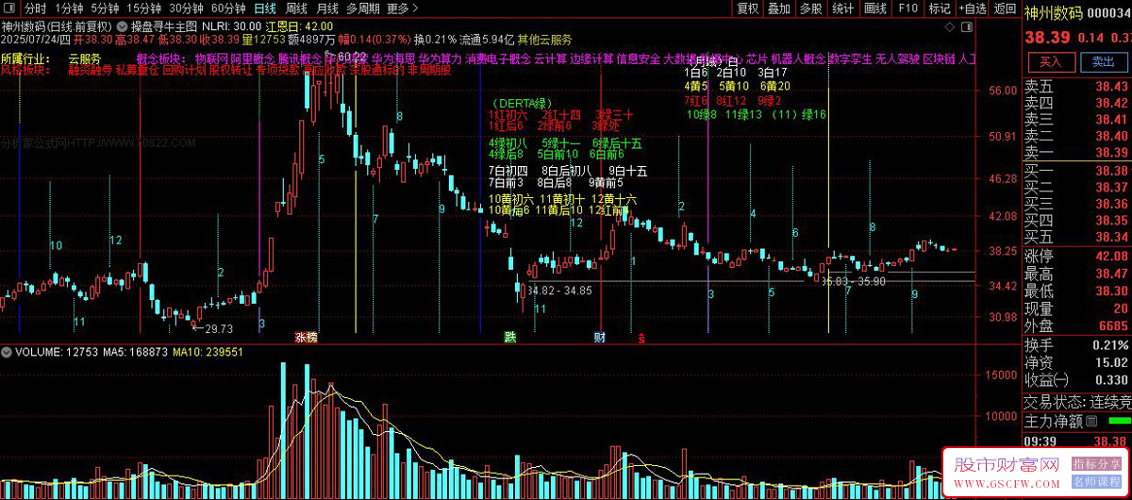1132x500 pixels.
Task: Click the 信息安全 concept tag
Action: coord(638,58)
